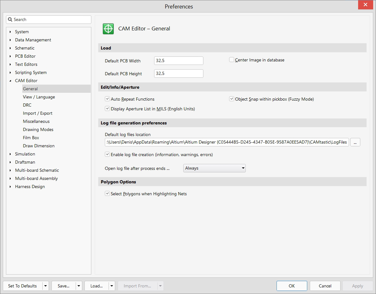Viewport: 376px width, 294px height.
Task: Expand the Harness Design node arrow
Action: (10, 186)
